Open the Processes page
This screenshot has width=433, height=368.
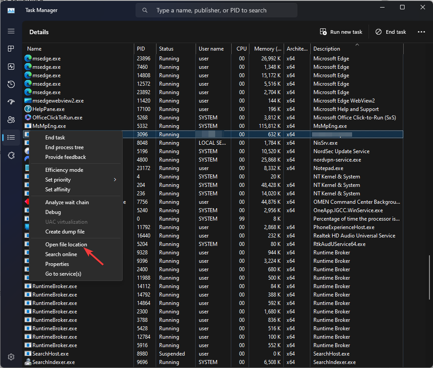tap(11, 49)
